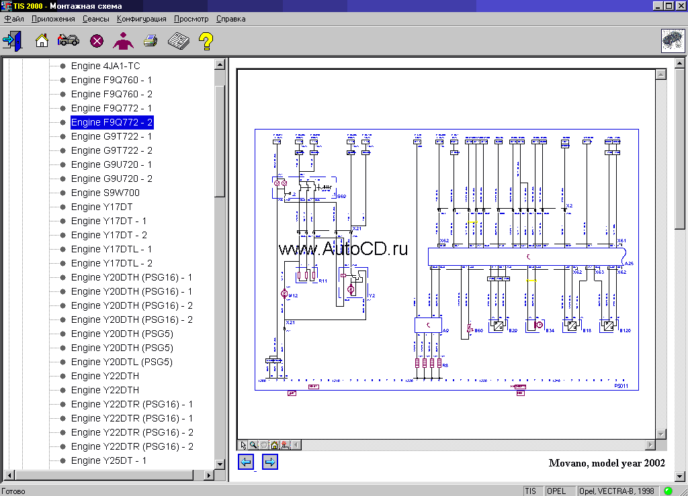This screenshot has width=688, height=496.
Task: Click the M12 component label in the diagram
Action: tap(294, 296)
